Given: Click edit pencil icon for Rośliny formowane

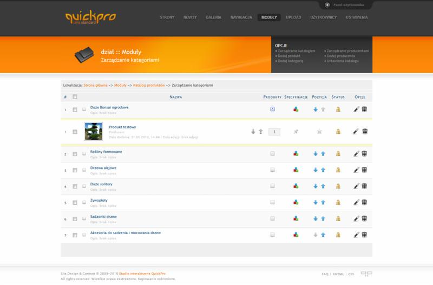Looking at the screenshot, I should [x=356, y=154].
